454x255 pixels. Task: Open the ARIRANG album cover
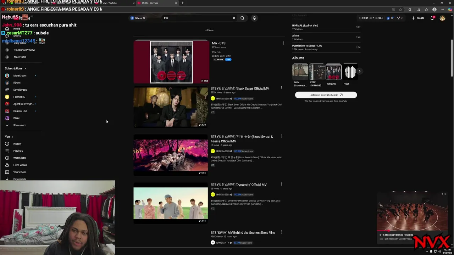click(333, 72)
